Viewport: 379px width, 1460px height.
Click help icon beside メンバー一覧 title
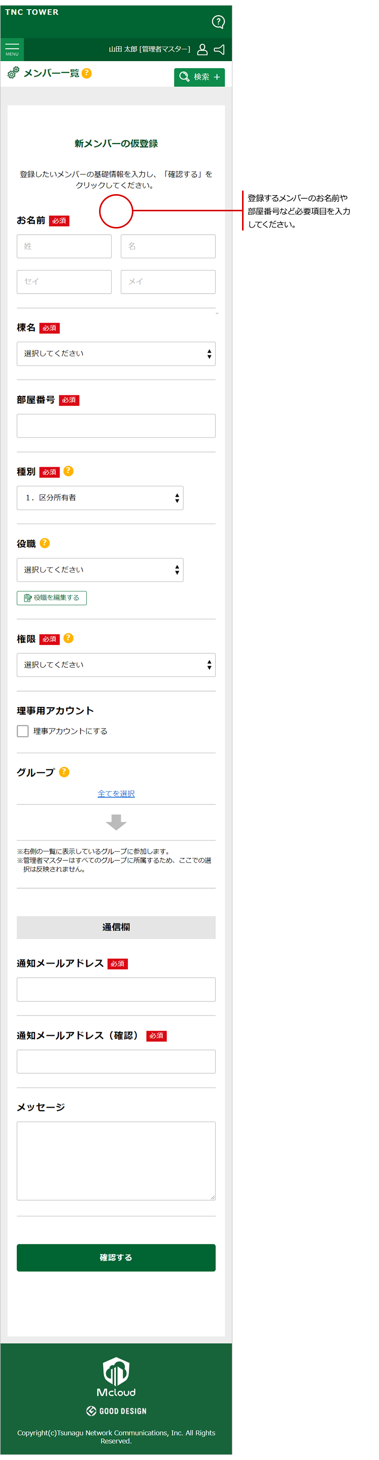[87, 73]
